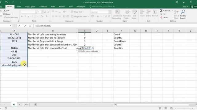Image resolution: width=197 pixels, height=110 pixels.
Task: Switch to Page Layout view in status bar
Action: click(x=166, y=108)
